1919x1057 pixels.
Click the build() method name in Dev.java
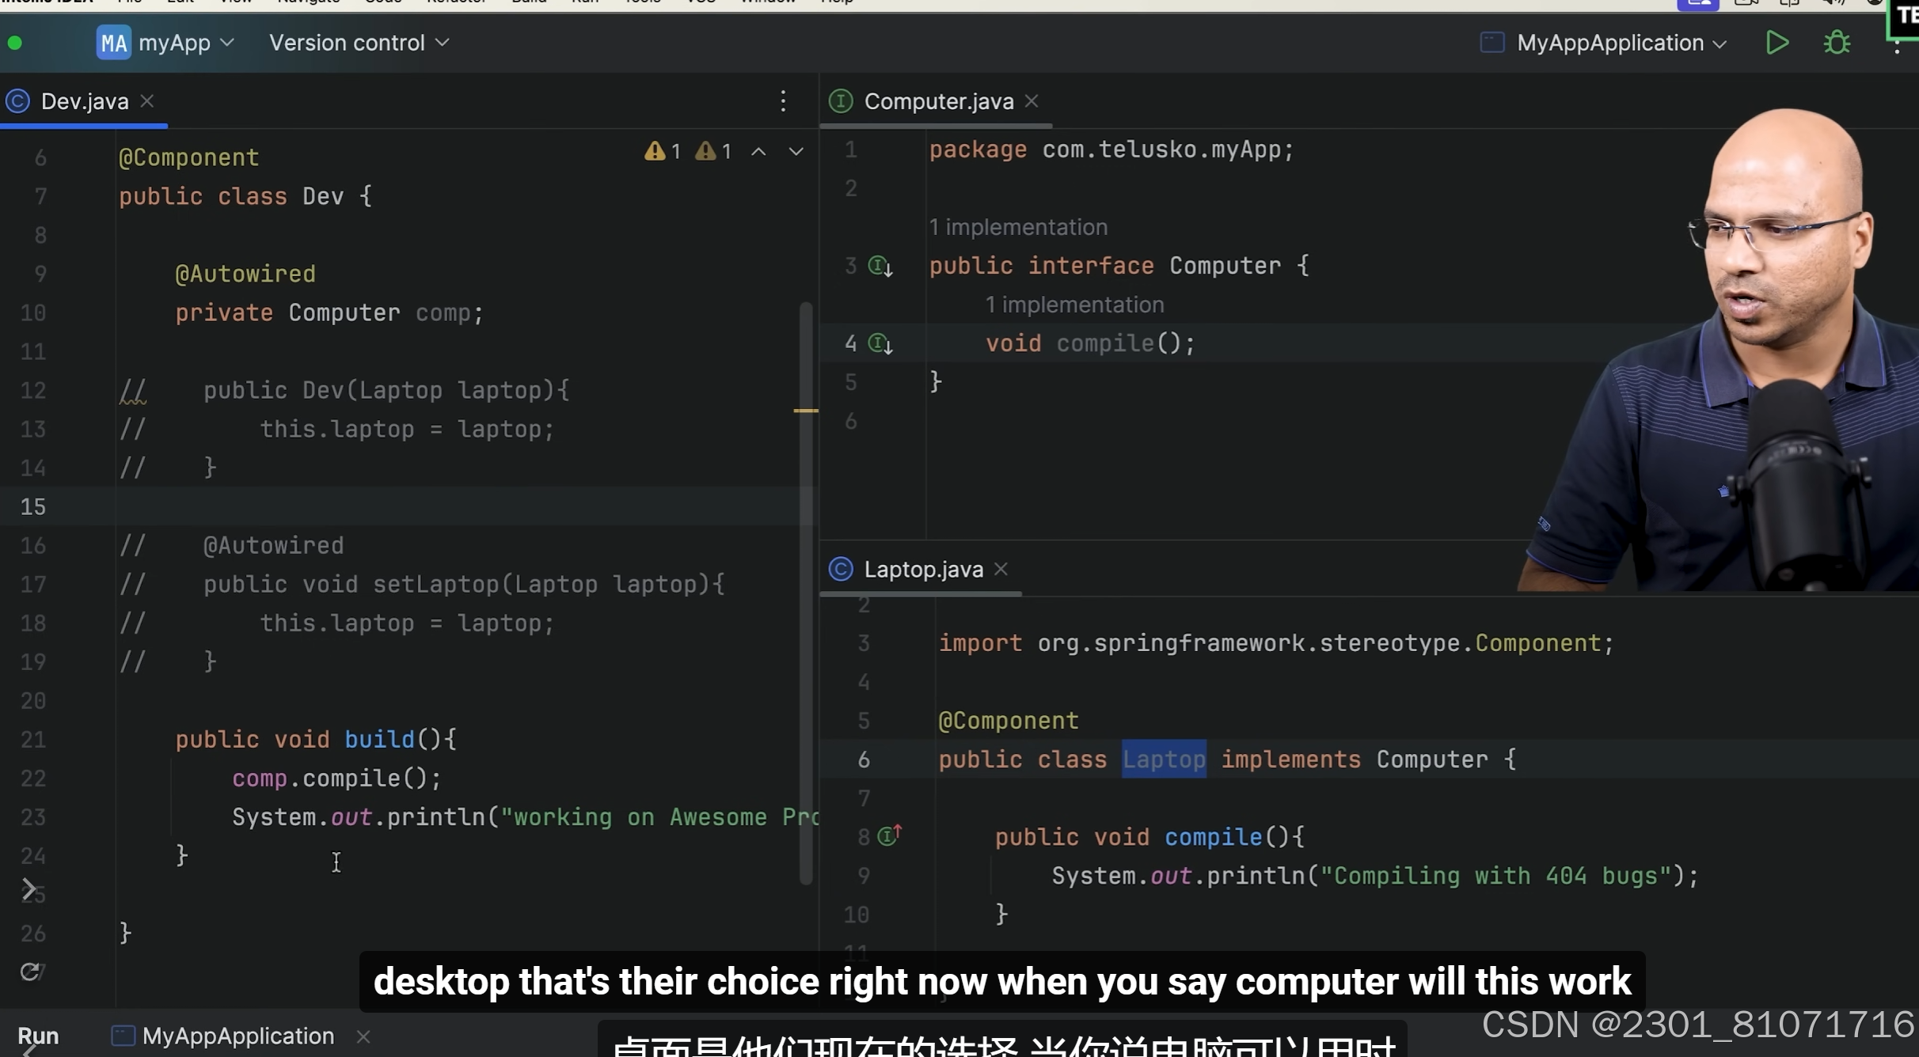(379, 740)
